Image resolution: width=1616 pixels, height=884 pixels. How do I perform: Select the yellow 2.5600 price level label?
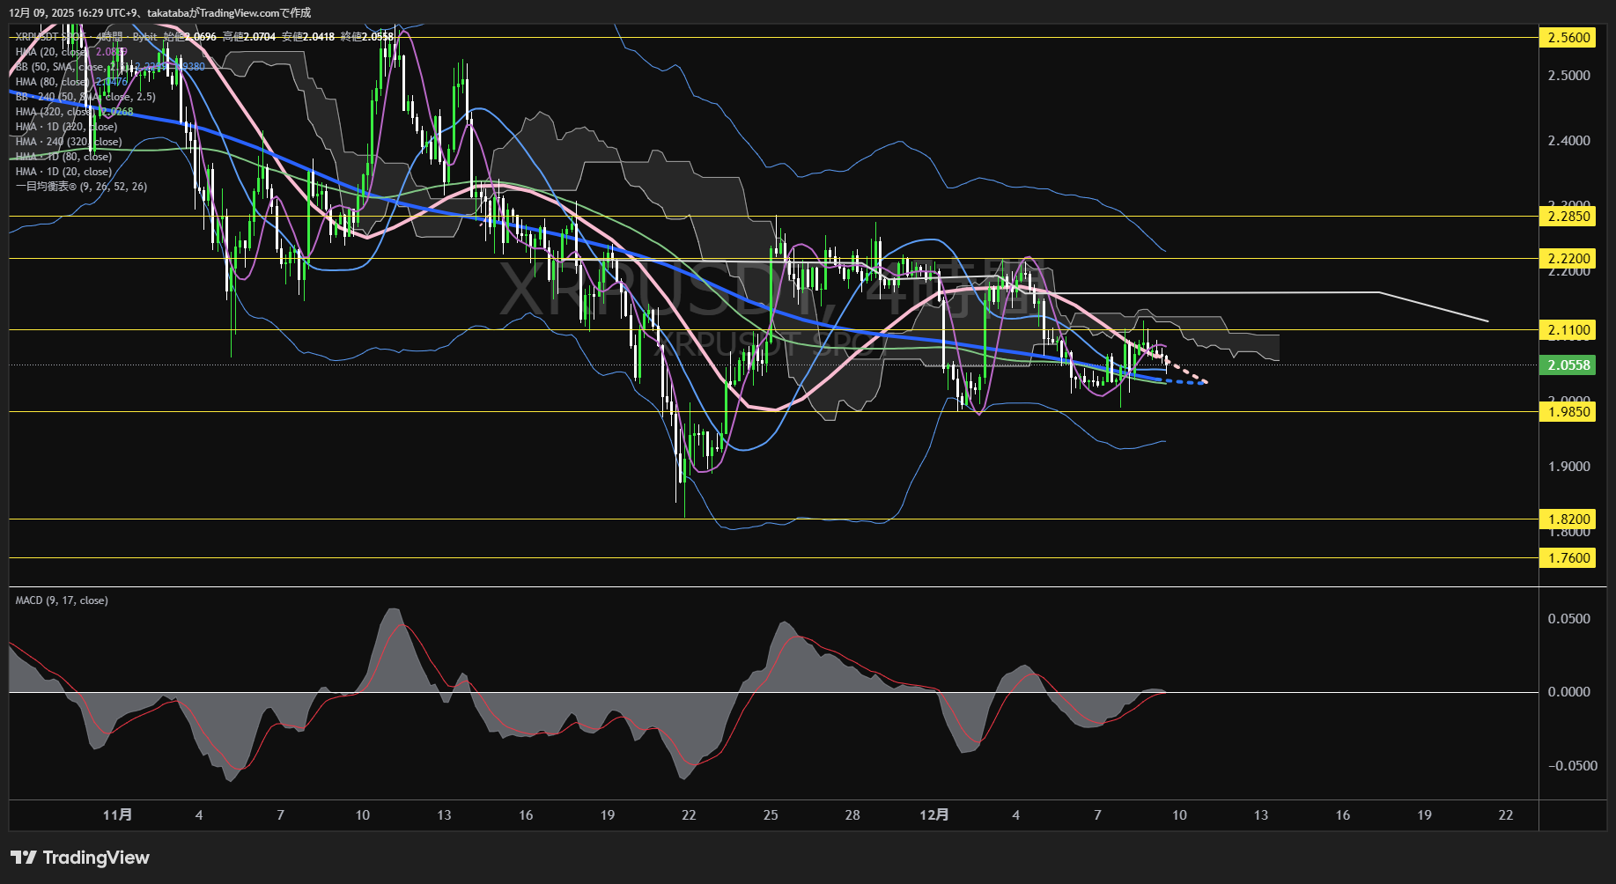coord(1568,37)
